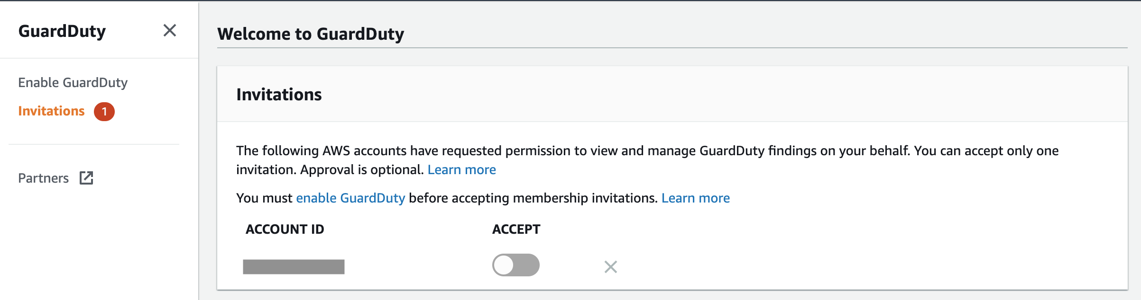The height and width of the screenshot is (300, 1141).
Task: Click the redacted account ID entry
Action: point(294,267)
